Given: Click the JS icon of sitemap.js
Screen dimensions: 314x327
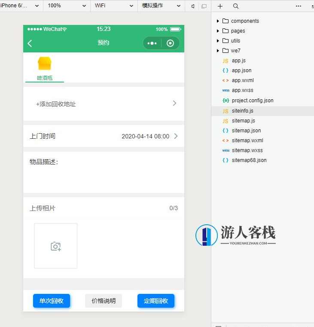Looking at the screenshot, I should click(226, 121).
